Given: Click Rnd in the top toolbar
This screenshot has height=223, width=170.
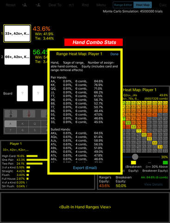Looking at the screenshot, I should [x=85, y=5].
